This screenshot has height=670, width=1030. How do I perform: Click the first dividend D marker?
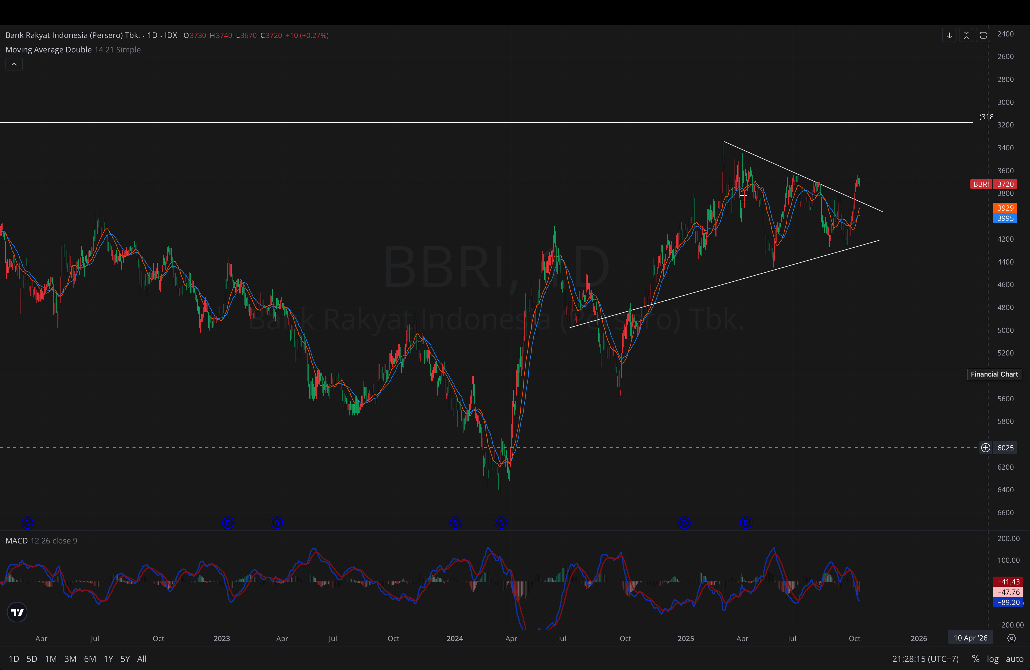coord(27,523)
